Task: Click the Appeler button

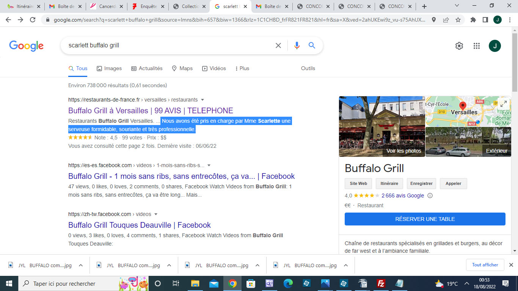Action: [454, 183]
